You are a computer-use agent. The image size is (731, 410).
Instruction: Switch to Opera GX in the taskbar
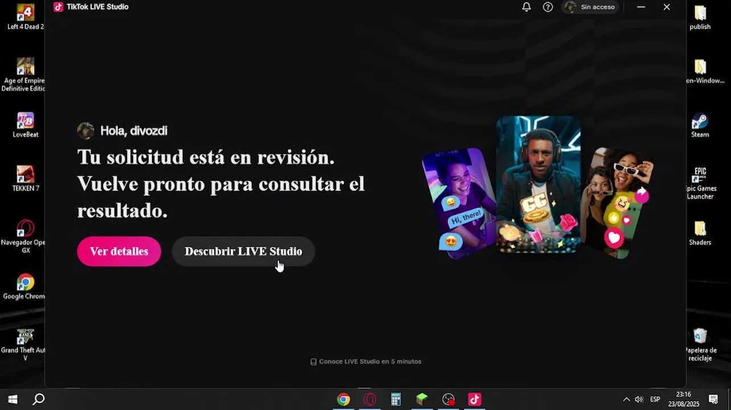[370, 400]
